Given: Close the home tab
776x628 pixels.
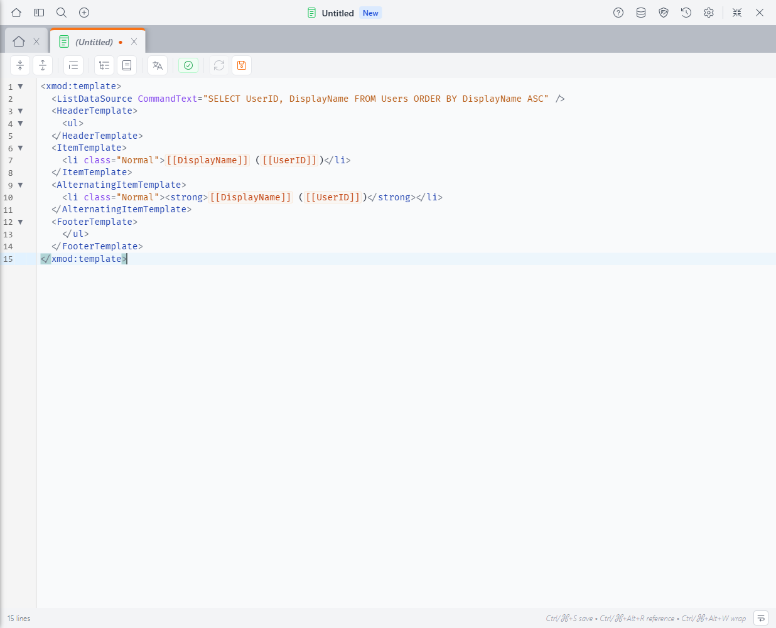Looking at the screenshot, I should [36, 41].
